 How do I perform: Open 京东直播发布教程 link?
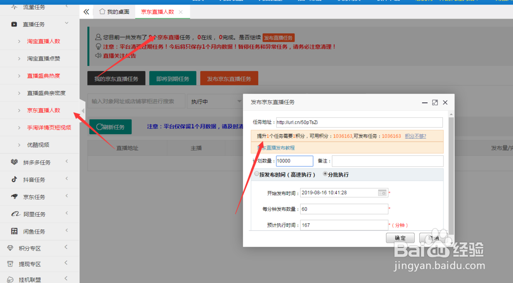point(276,148)
